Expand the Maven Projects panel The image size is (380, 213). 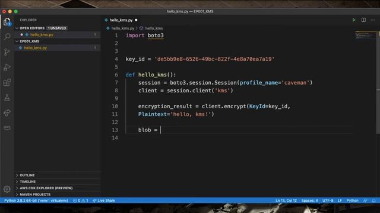35,195
